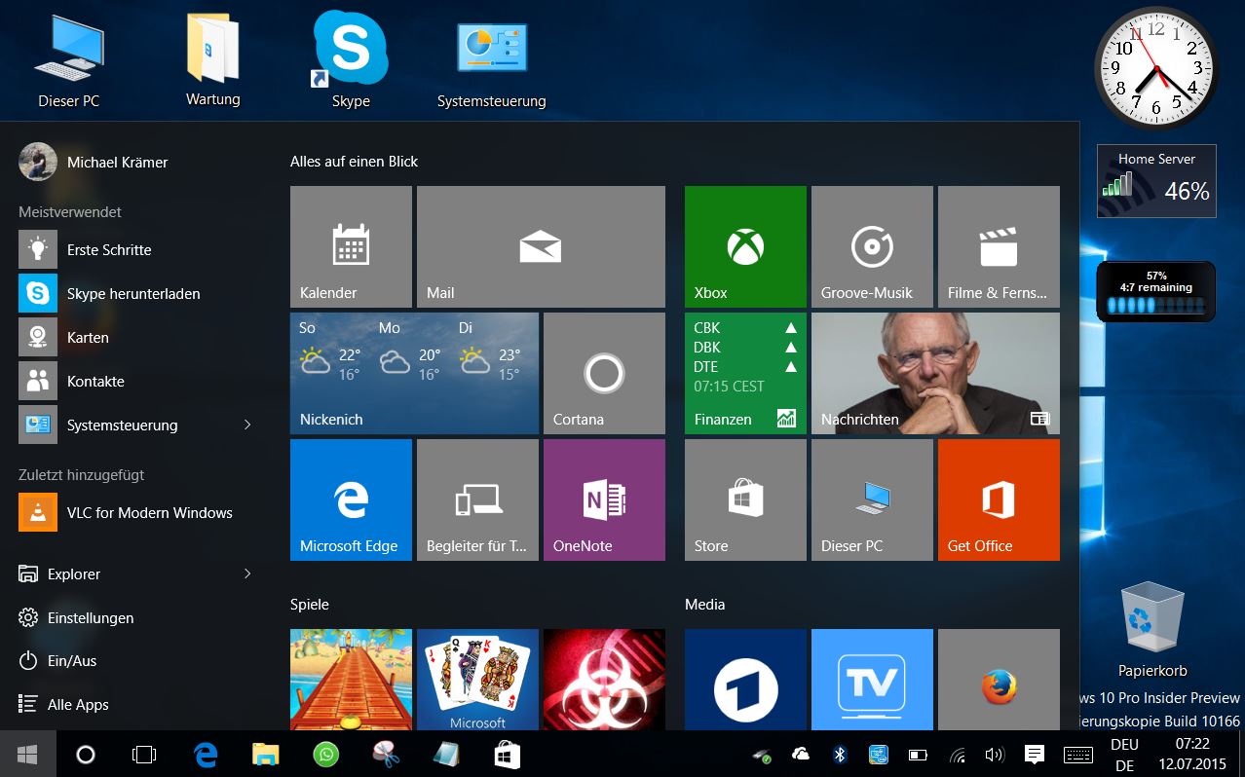
Task: Open the Kalender tile
Action: [x=351, y=246]
